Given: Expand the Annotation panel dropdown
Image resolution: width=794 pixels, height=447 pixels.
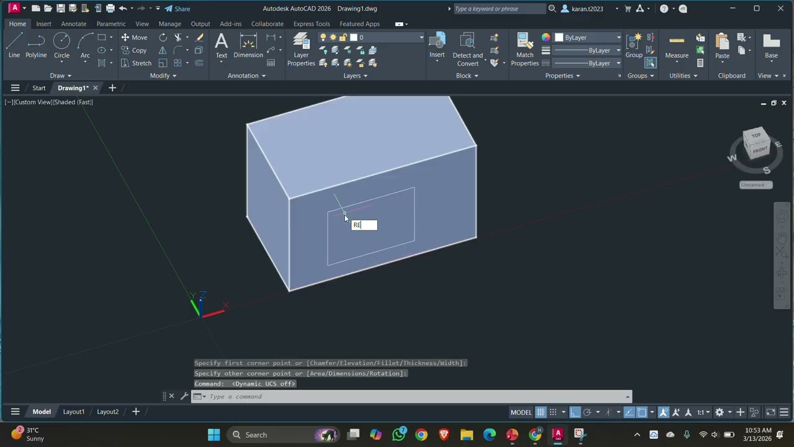Looking at the screenshot, I should [x=246, y=76].
